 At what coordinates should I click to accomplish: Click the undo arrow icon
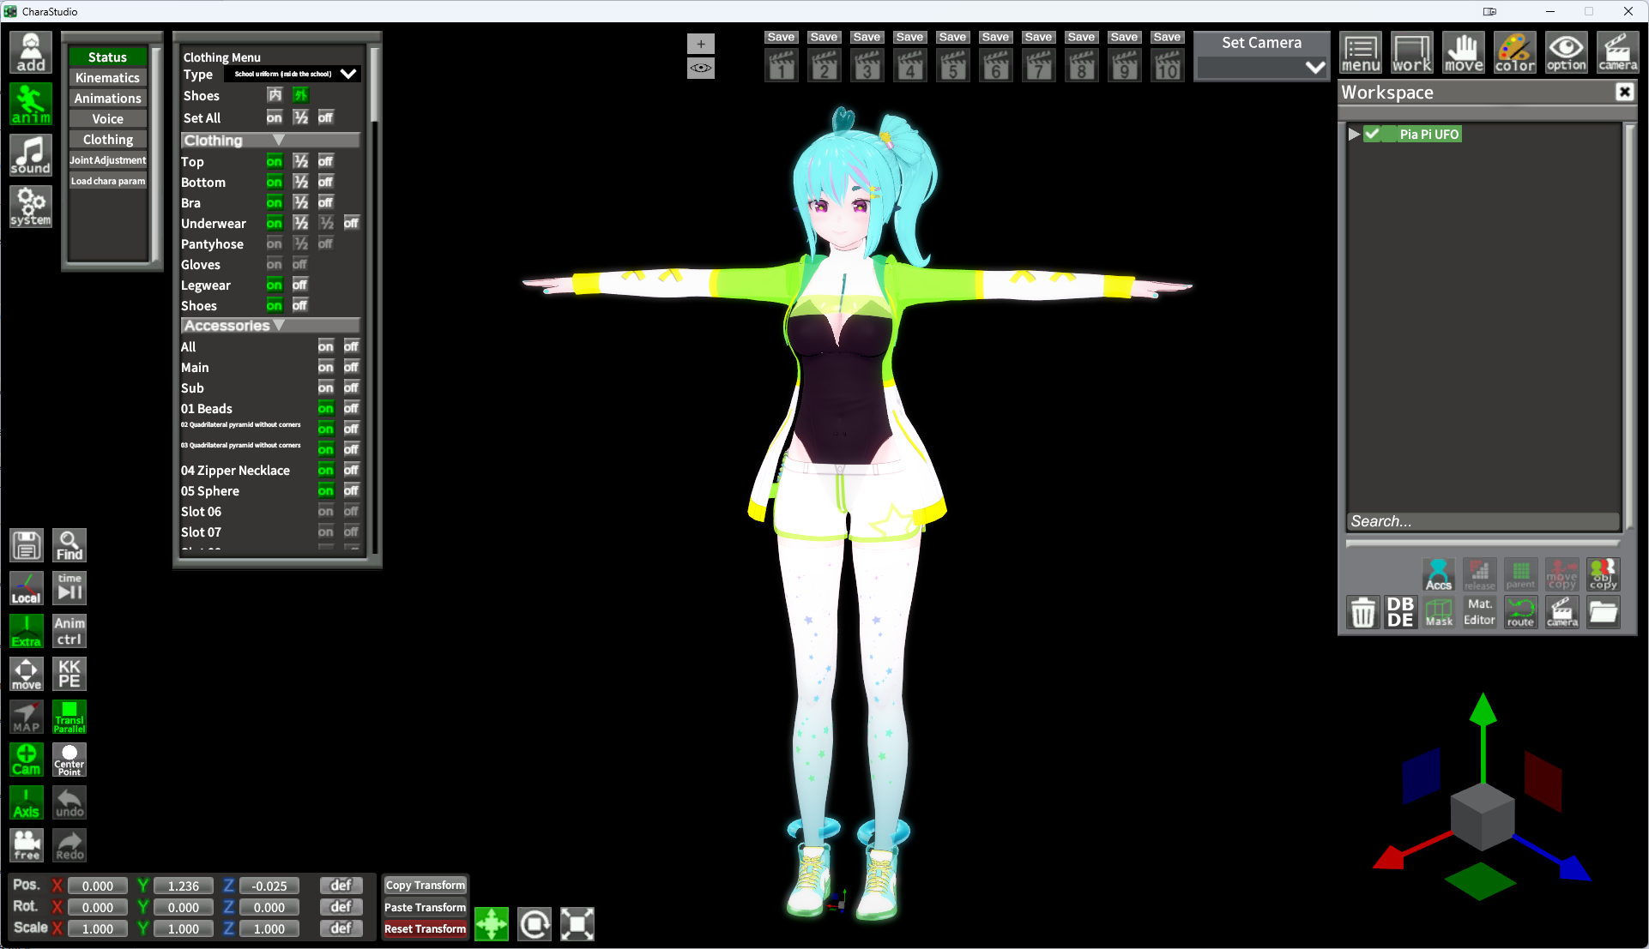tap(69, 802)
